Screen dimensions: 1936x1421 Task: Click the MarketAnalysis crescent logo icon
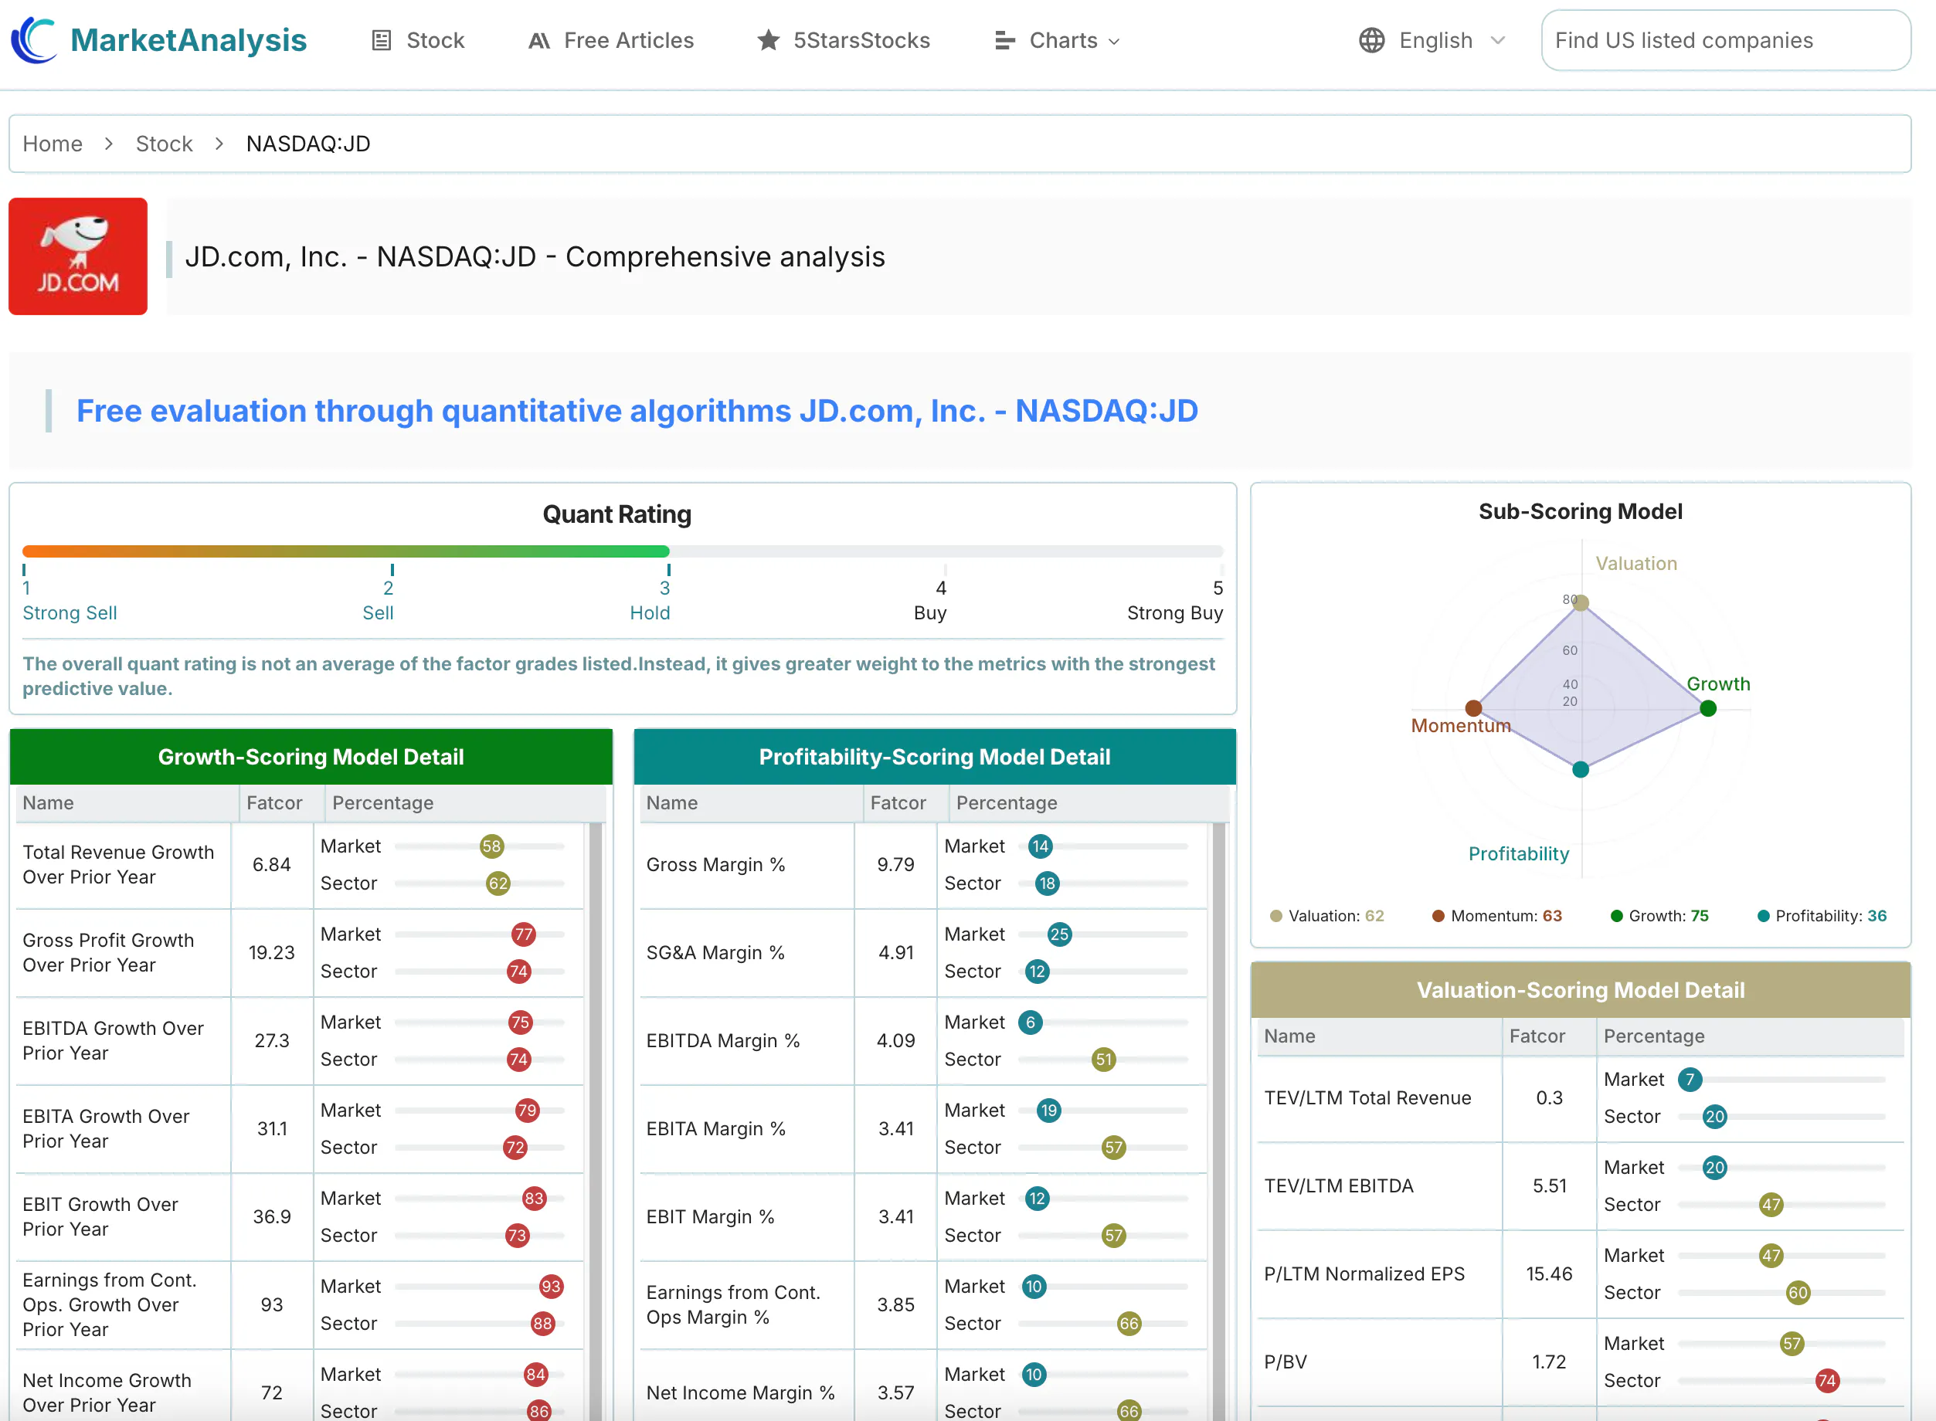(35, 39)
